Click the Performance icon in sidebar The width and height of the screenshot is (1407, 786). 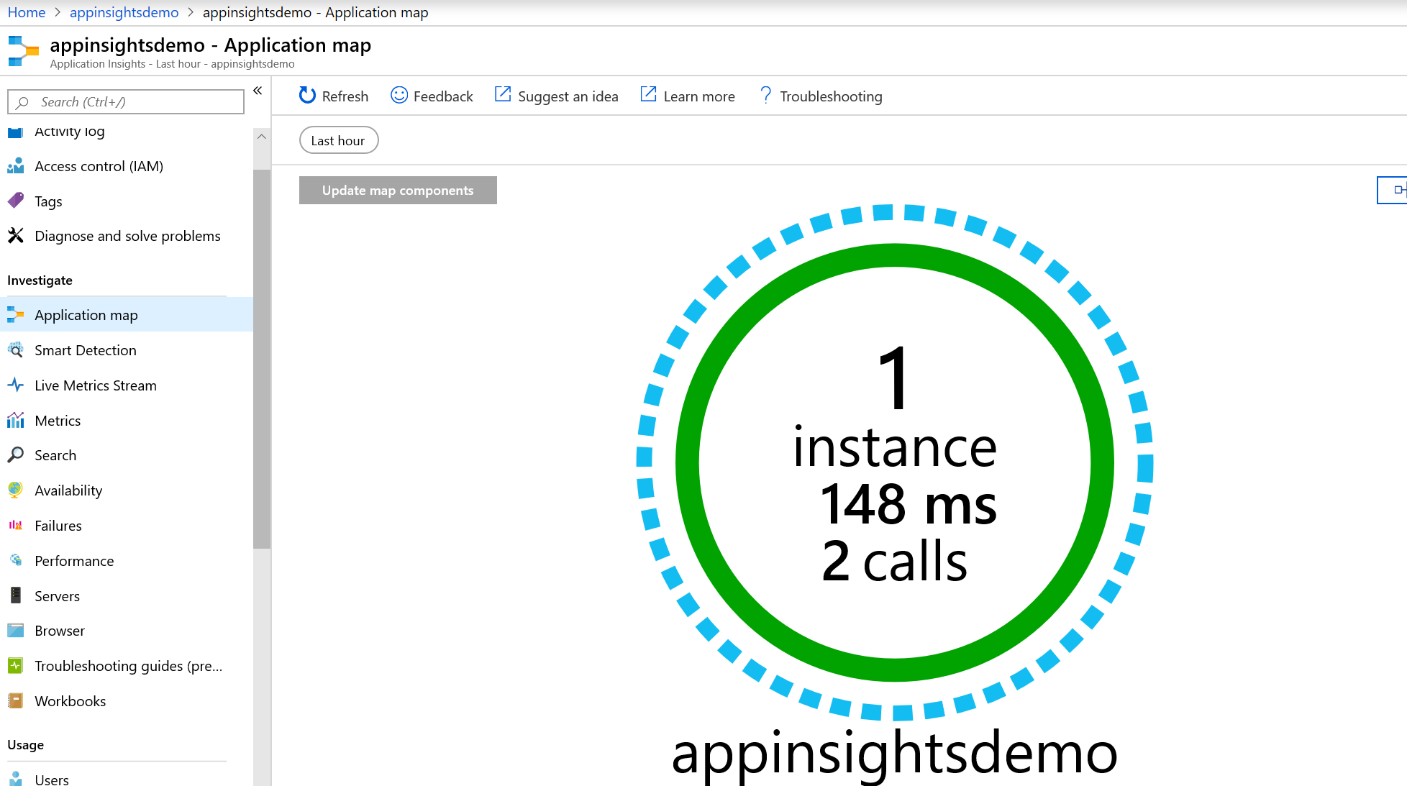click(15, 560)
